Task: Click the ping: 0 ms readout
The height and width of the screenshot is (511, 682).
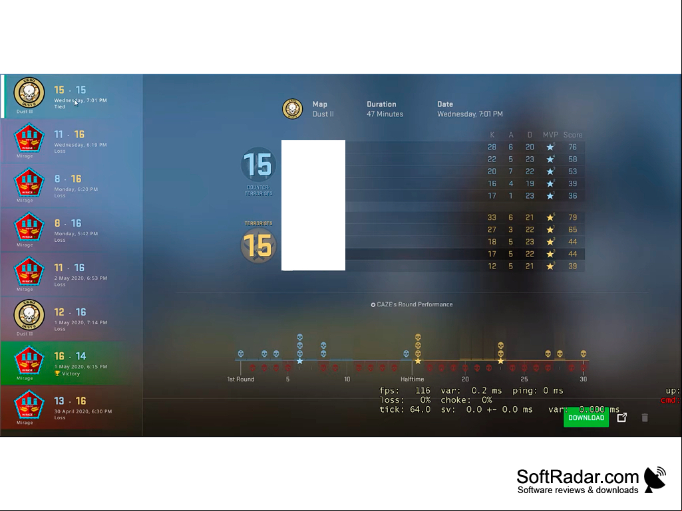Action: (538, 391)
